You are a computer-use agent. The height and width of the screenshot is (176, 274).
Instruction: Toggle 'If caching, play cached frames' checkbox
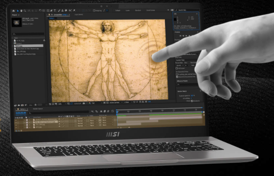177,74
